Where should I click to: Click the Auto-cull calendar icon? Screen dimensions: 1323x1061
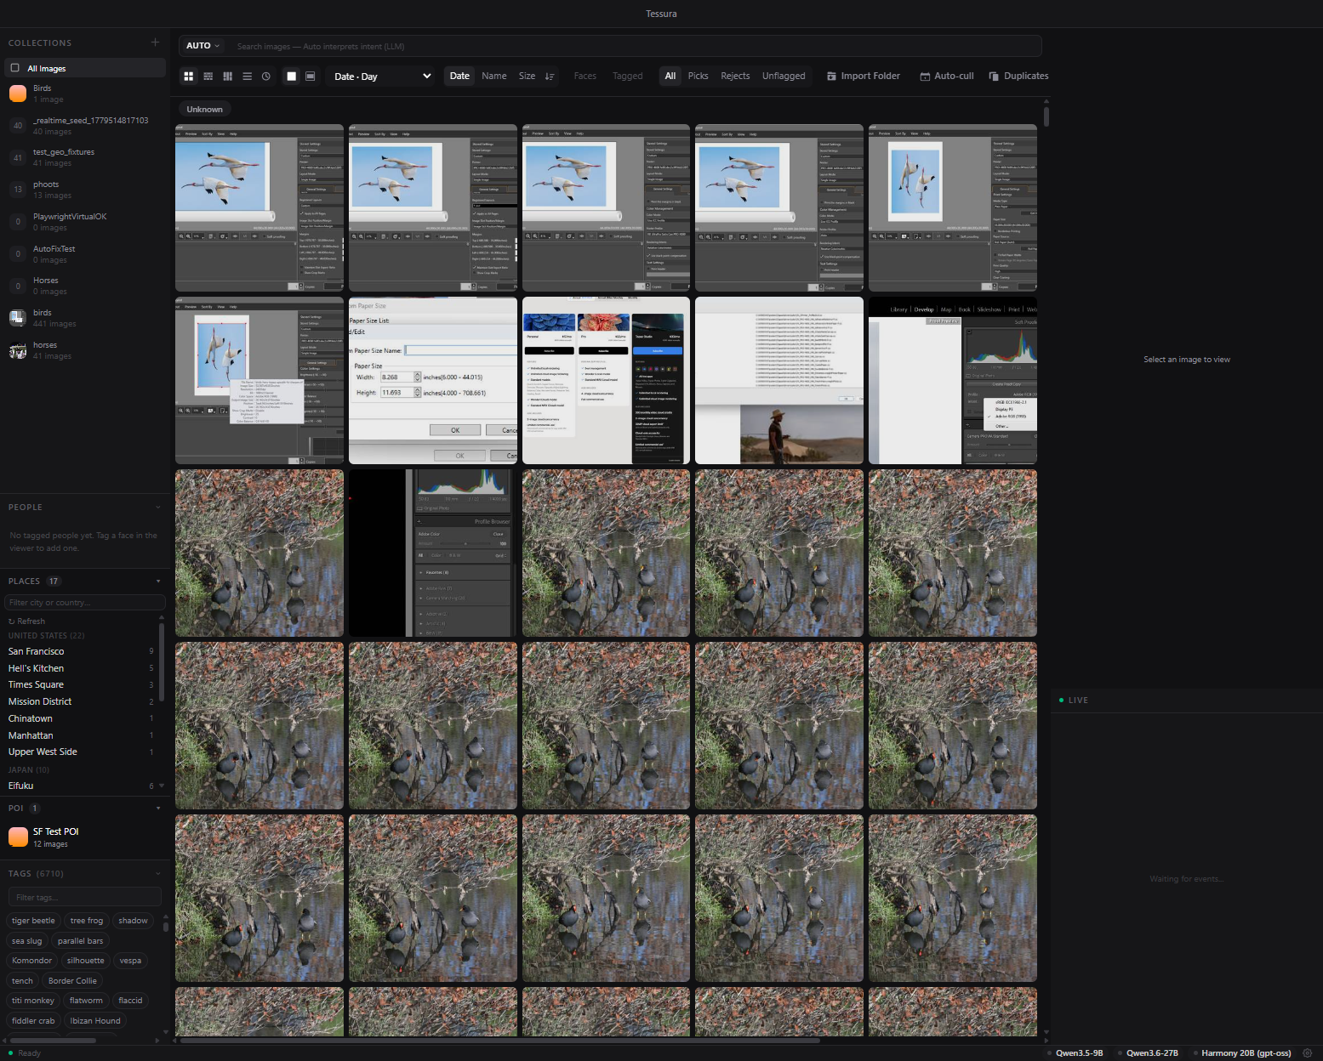click(x=925, y=77)
